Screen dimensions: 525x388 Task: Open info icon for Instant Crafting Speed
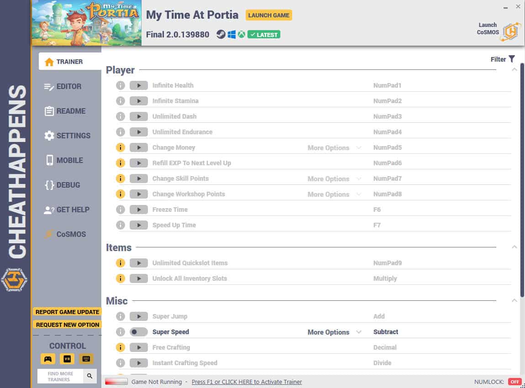[x=121, y=363]
